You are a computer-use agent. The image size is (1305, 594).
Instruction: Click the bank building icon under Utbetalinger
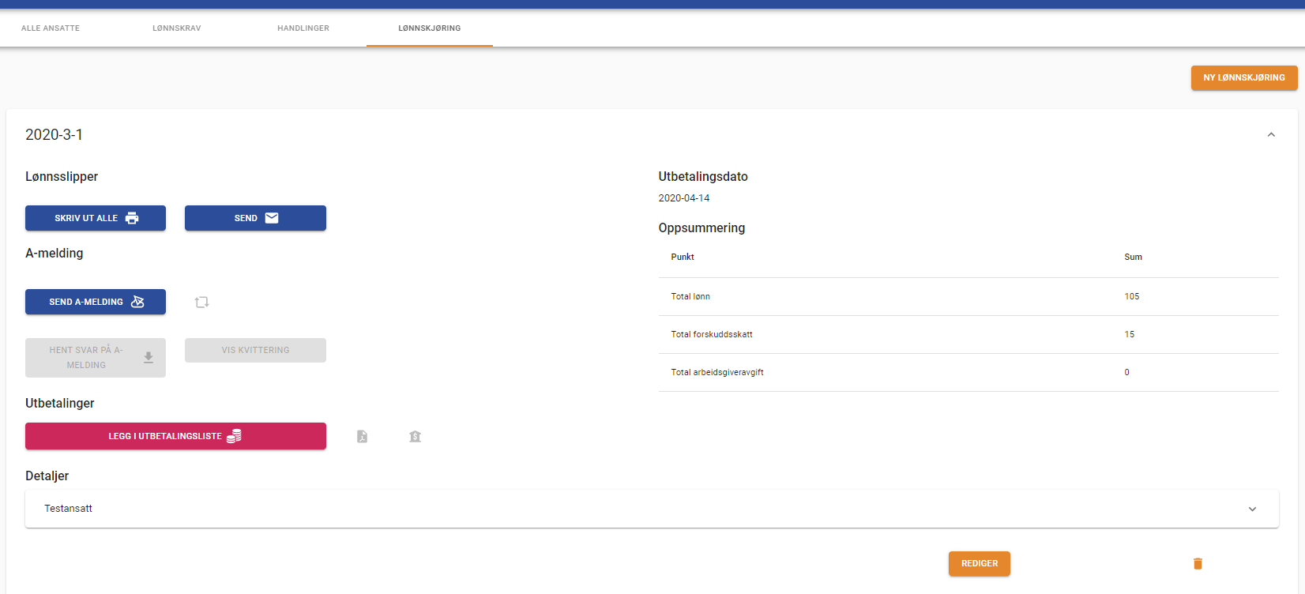(x=415, y=436)
